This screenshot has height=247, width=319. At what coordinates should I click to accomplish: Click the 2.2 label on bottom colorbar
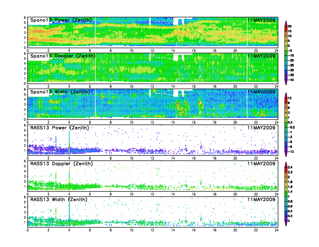(x=290, y=172)
